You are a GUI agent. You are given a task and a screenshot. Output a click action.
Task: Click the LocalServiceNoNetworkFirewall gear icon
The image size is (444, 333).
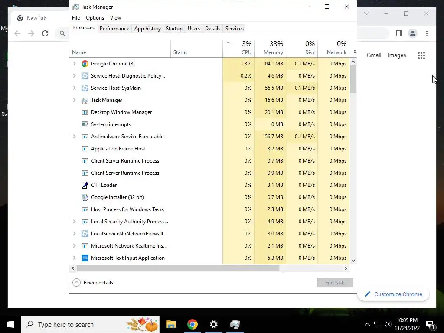pos(85,234)
